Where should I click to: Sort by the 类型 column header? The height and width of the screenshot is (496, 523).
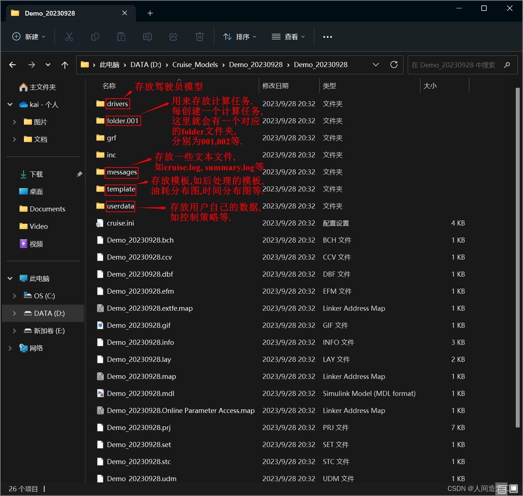(x=329, y=86)
